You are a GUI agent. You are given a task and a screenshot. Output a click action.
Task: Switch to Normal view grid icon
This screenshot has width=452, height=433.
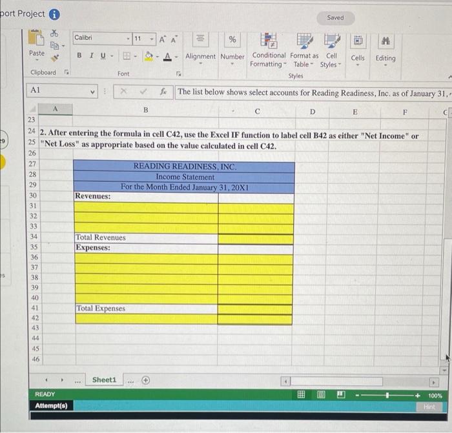(301, 395)
